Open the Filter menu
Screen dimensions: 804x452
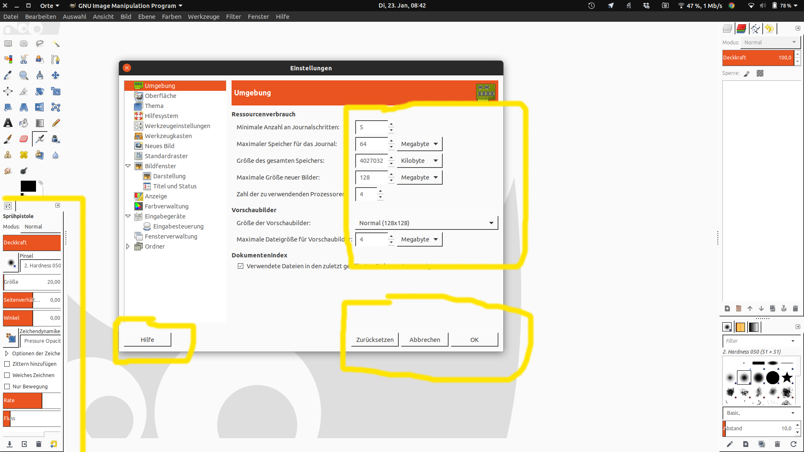click(233, 17)
